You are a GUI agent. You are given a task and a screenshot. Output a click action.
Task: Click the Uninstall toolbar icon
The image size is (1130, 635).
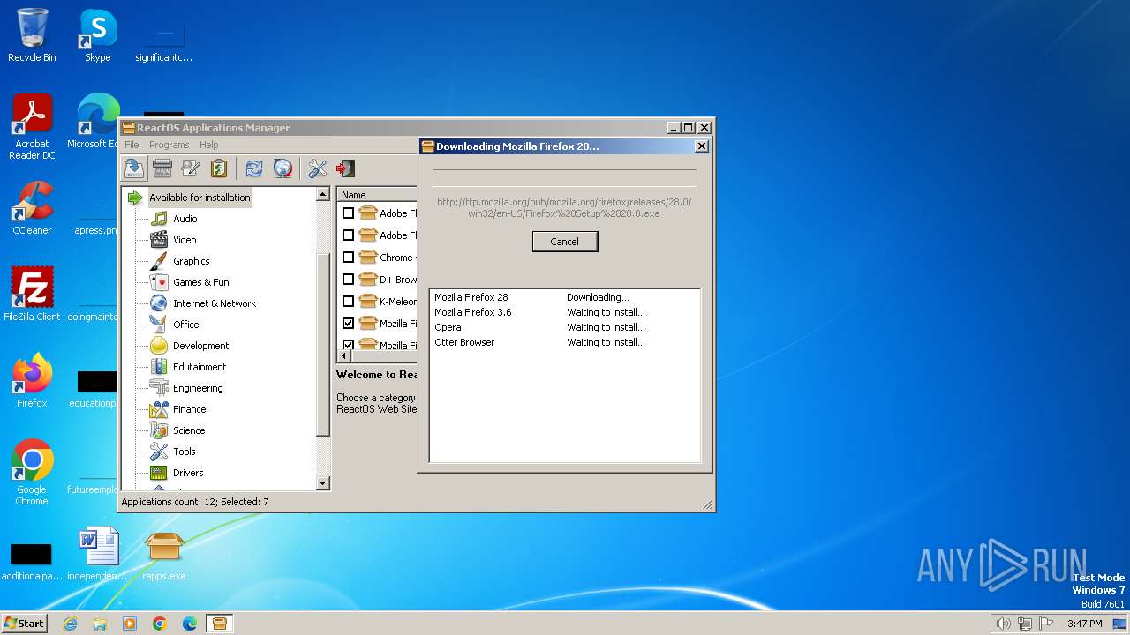(x=162, y=168)
